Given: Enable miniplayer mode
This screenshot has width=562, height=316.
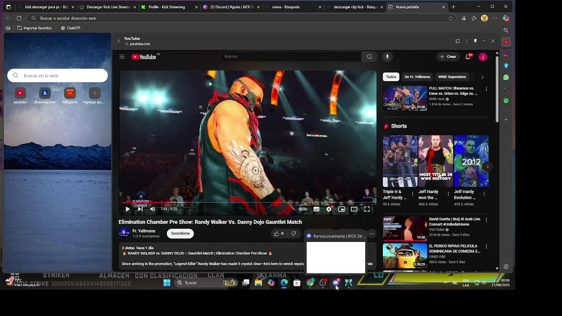Looking at the screenshot, I should click(x=341, y=209).
